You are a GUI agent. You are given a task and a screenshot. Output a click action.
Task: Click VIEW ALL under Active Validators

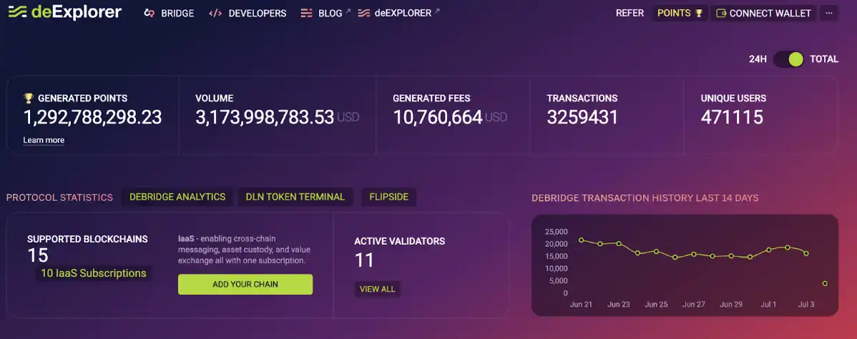pyautogui.click(x=377, y=289)
